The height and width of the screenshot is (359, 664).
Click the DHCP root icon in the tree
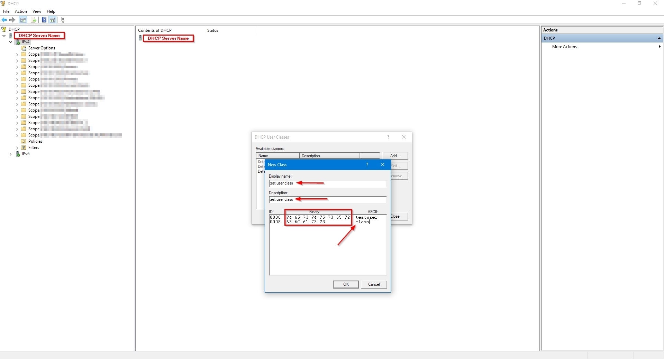pos(4,29)
